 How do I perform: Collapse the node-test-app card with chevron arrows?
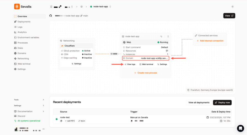[168, 36]
